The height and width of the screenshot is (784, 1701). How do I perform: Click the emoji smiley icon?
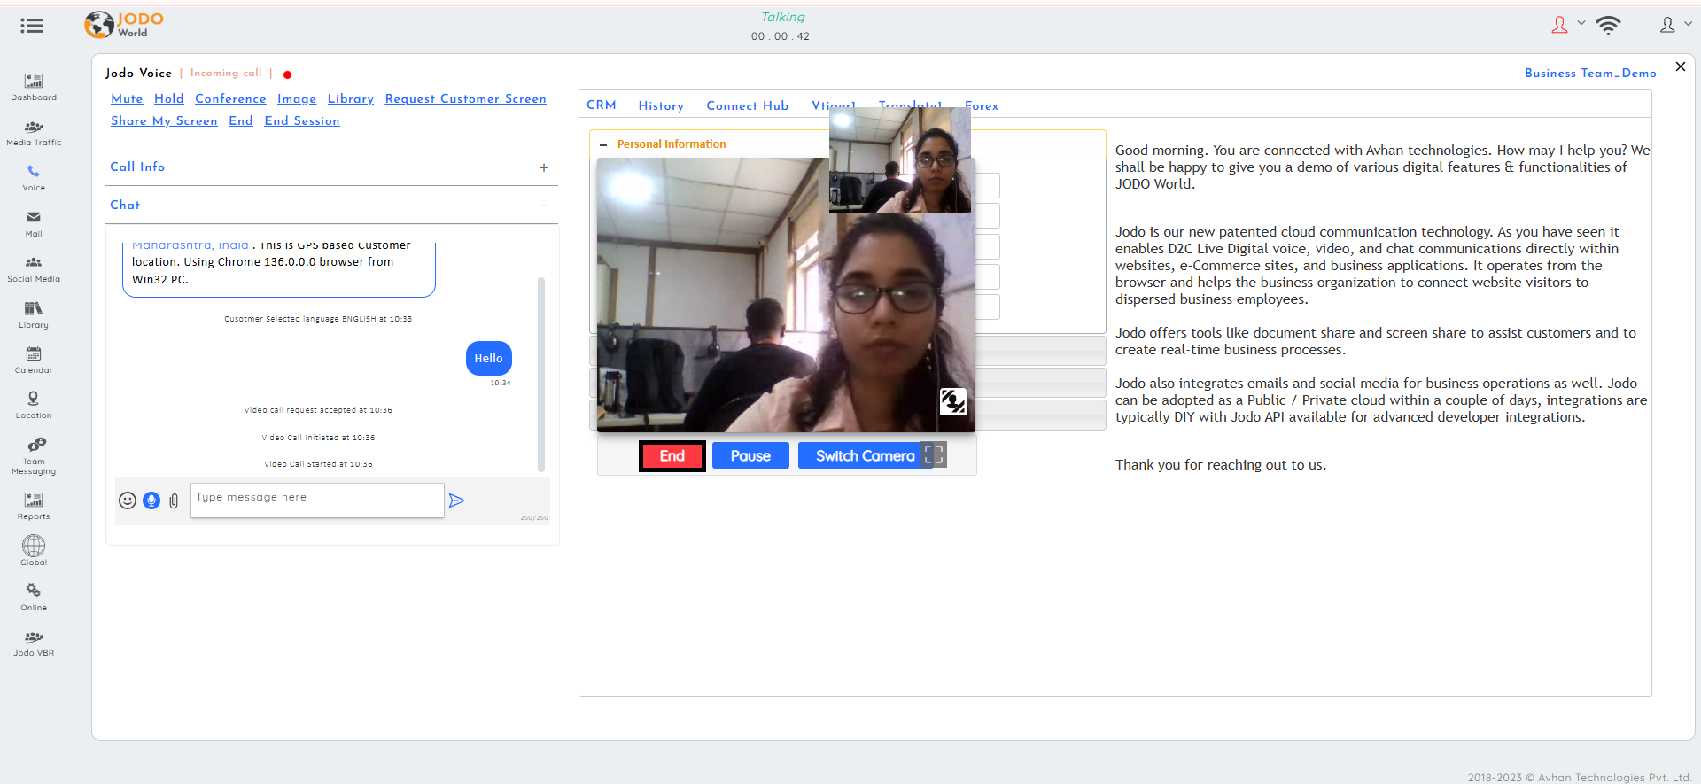point(128,501)
